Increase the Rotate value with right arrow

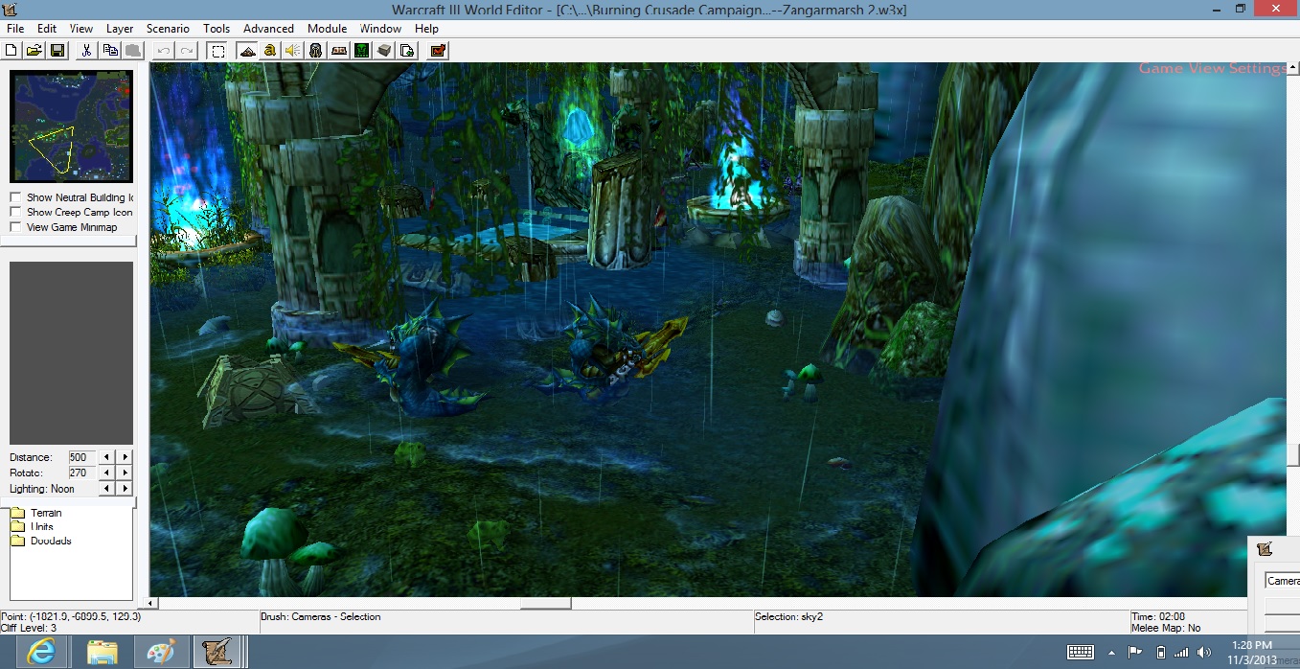coord(125,473)
